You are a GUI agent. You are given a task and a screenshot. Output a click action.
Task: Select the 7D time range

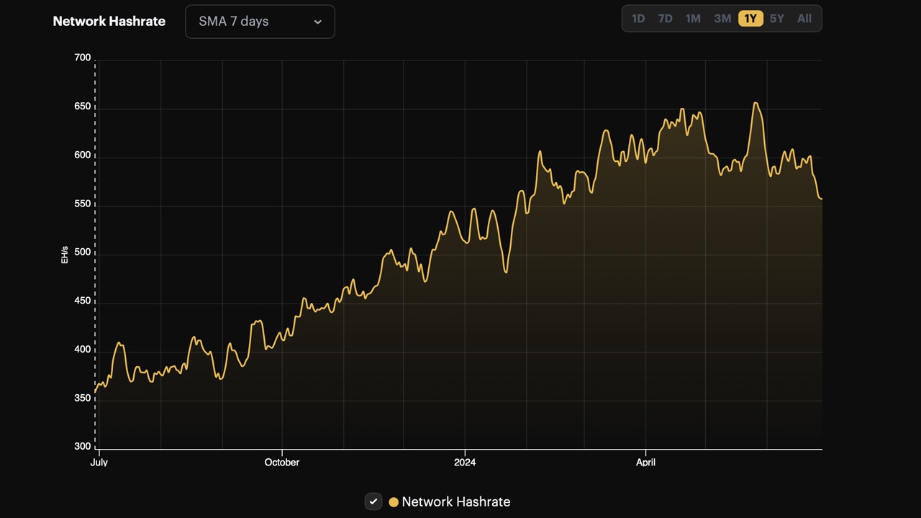click(x=665, y=19)
